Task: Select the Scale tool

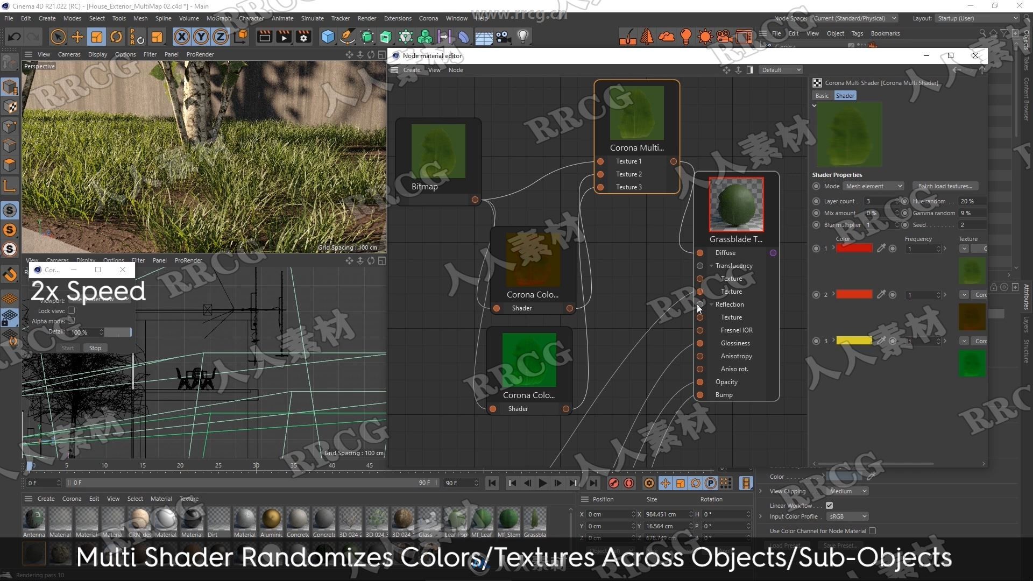Action: [x=97, y=37]
